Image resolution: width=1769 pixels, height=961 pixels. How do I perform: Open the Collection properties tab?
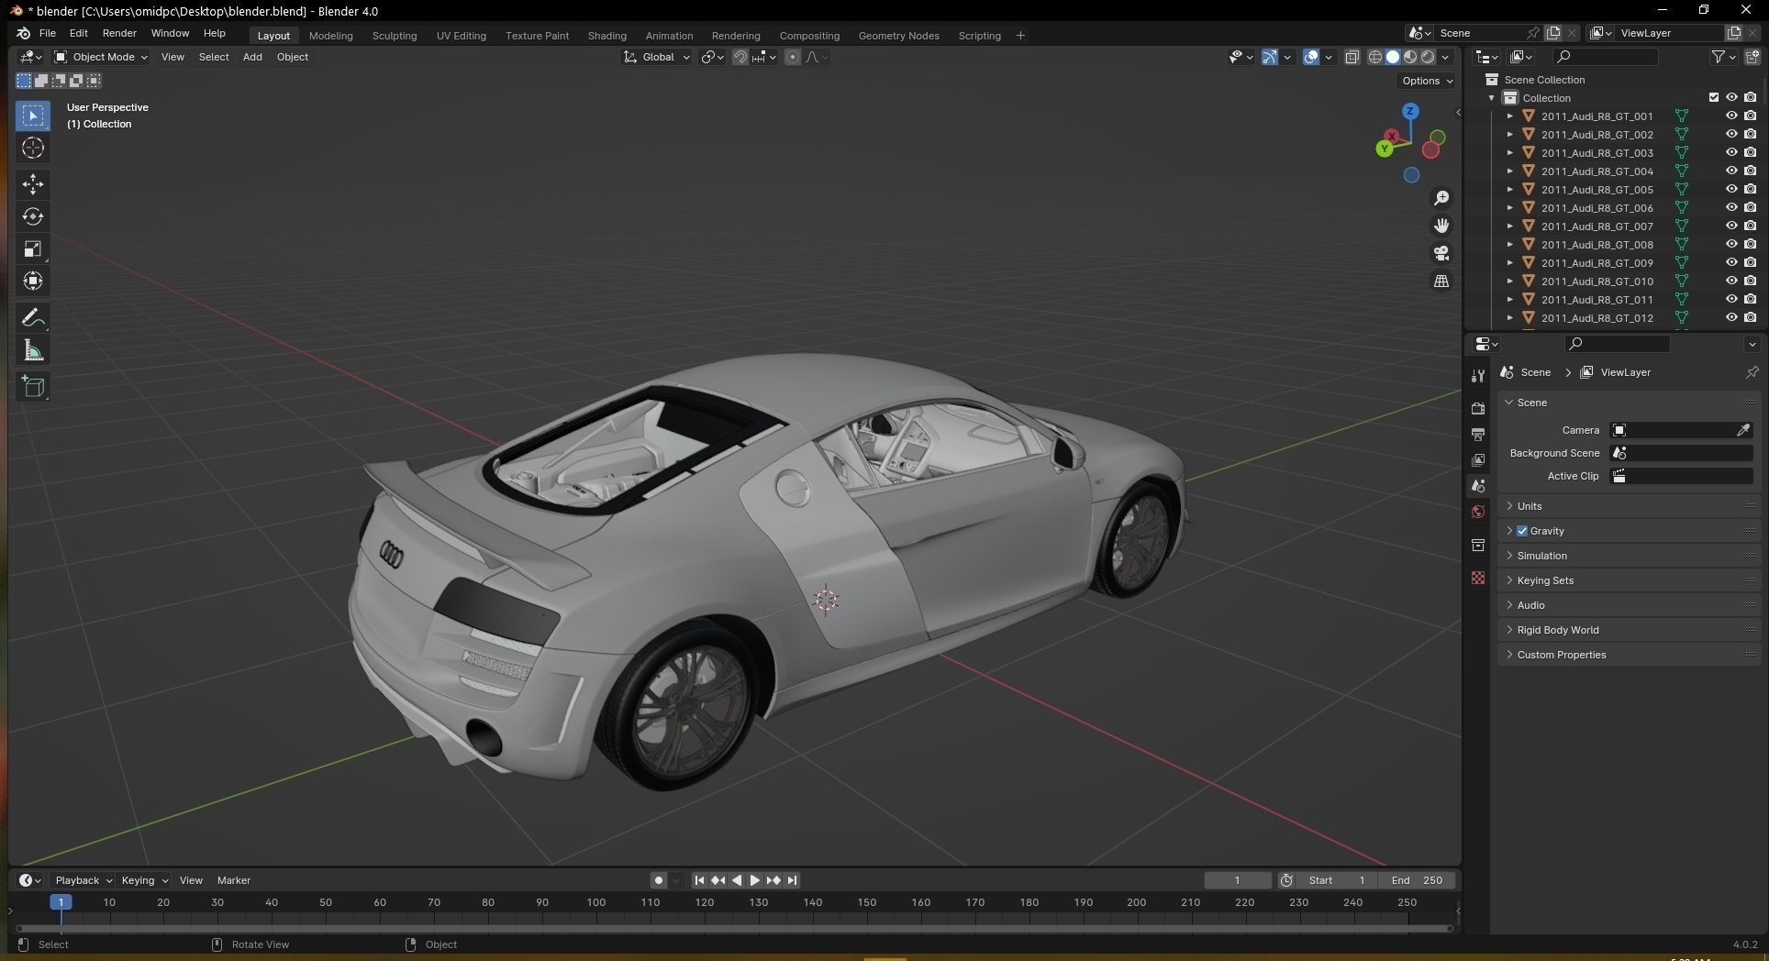click(1478, 546)
